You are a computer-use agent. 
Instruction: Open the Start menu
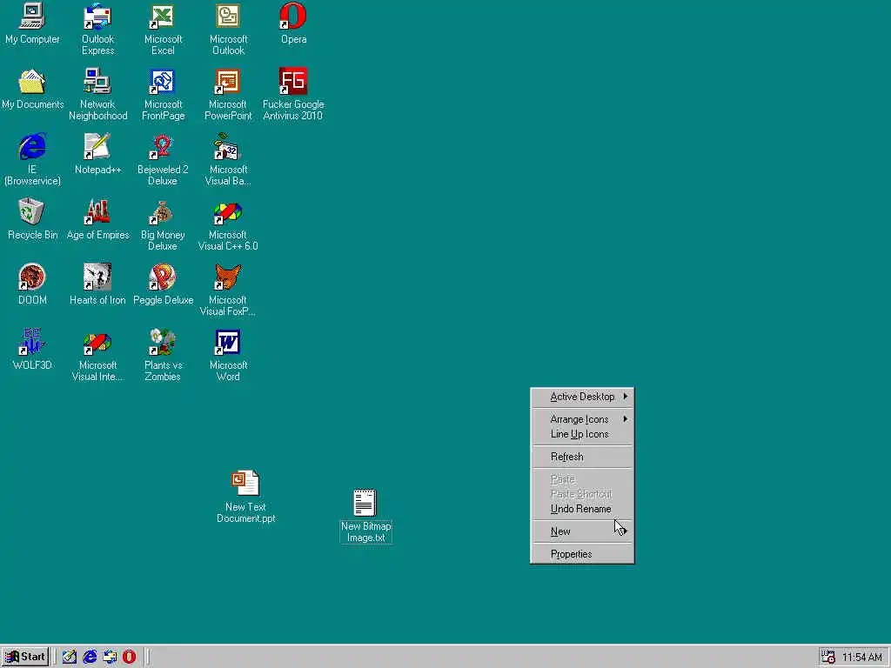[x=25, y=658]
